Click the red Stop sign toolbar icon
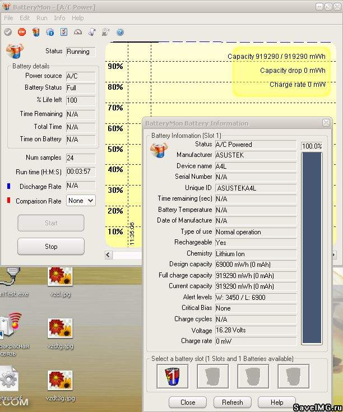 (22, 32)
